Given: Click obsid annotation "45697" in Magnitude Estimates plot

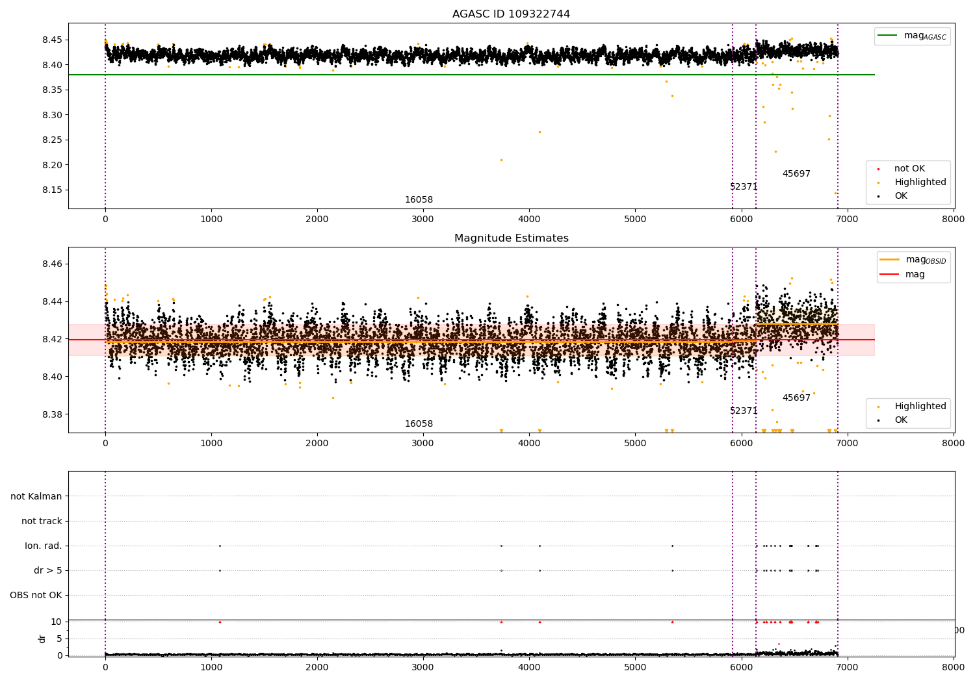Looking at the screenshot, I should 796,398.
